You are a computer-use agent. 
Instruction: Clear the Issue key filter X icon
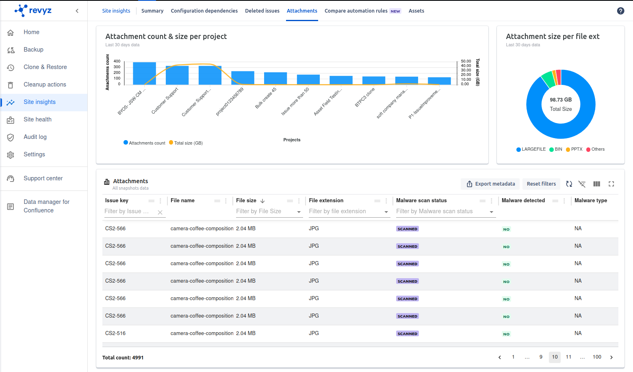160,212
